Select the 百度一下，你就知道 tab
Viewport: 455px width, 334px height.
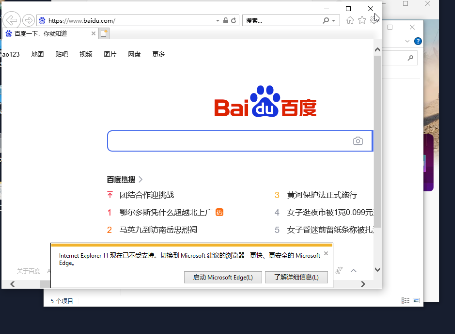coord(50,33)
